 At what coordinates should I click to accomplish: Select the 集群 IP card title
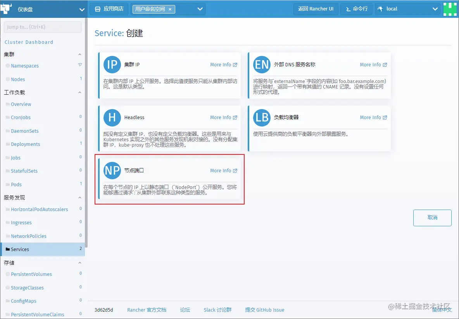(x=132, y=64)
